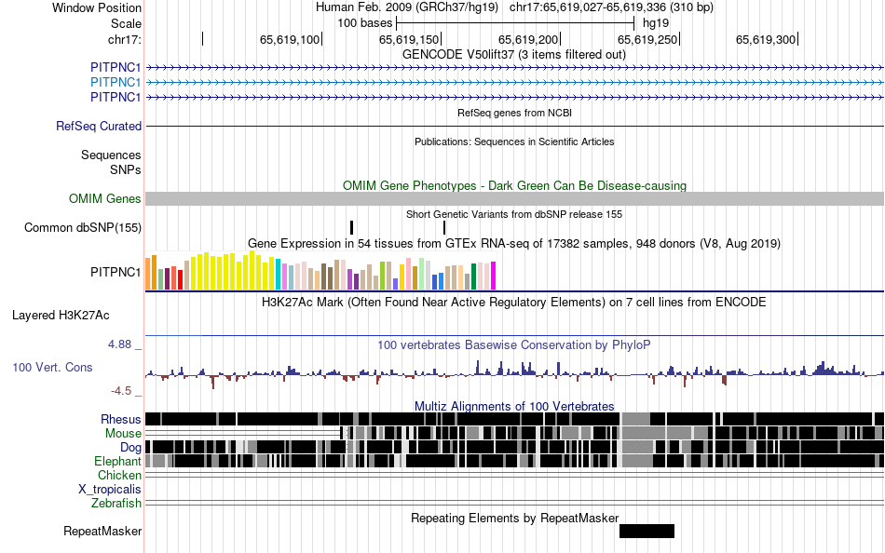Select the first dbSNP variant tick mark
This screenshot has height=553, width=885.
tap(351, 227)
